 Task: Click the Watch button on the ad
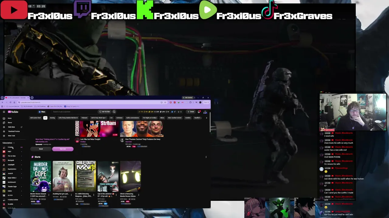[x=41, y=149]
